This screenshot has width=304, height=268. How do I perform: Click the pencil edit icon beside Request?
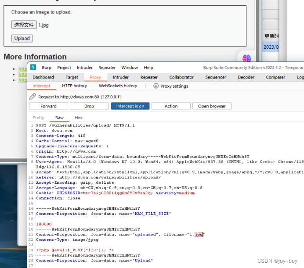coord(33,96)
